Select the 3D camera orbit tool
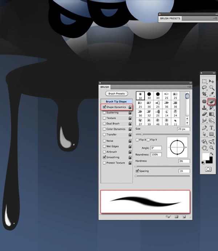Image resolution: width=218 pixels, height=251 pixels. 211,142
